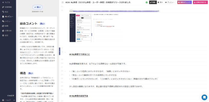Collapse the left review panel handle
Viewport: 209px width, 102px height.
pyautogui.click(x=60, y=52)
